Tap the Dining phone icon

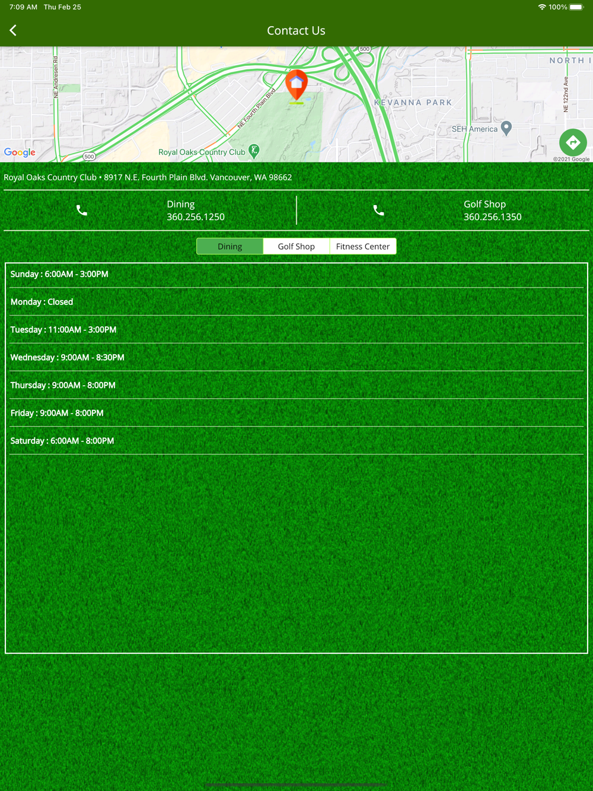[x=82, y=210]
